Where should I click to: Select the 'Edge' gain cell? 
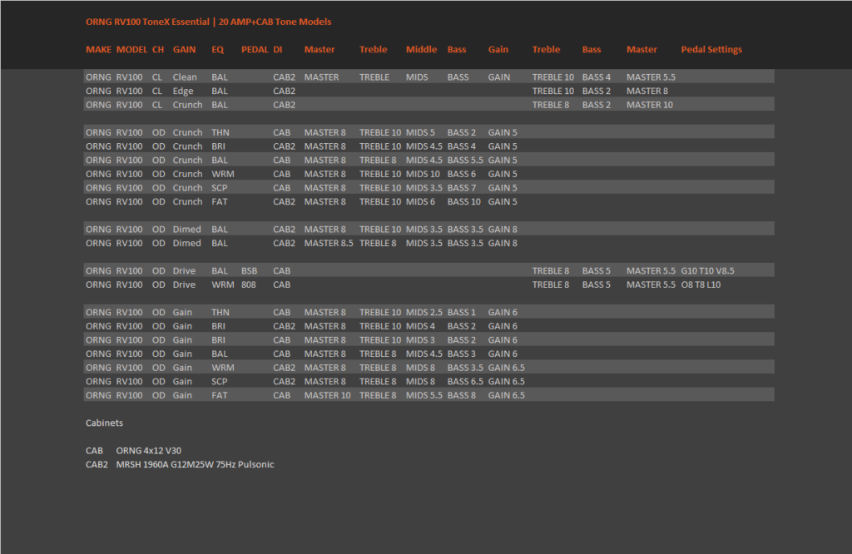tap(183, 92)
